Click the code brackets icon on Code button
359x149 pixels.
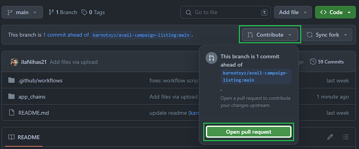tap(323, 12)
